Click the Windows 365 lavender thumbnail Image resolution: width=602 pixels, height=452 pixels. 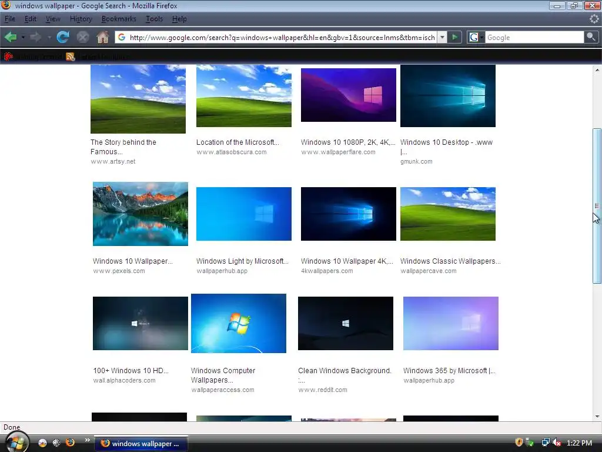[451, 323]
